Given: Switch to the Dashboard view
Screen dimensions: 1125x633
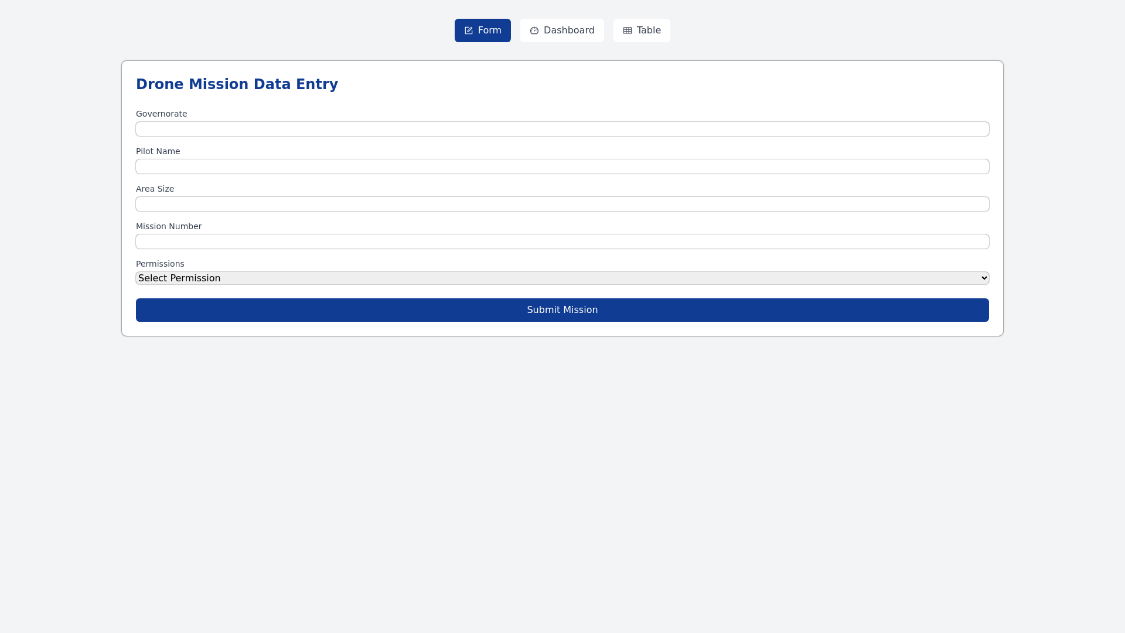Looking at the screenshot, I should [562, 30].
